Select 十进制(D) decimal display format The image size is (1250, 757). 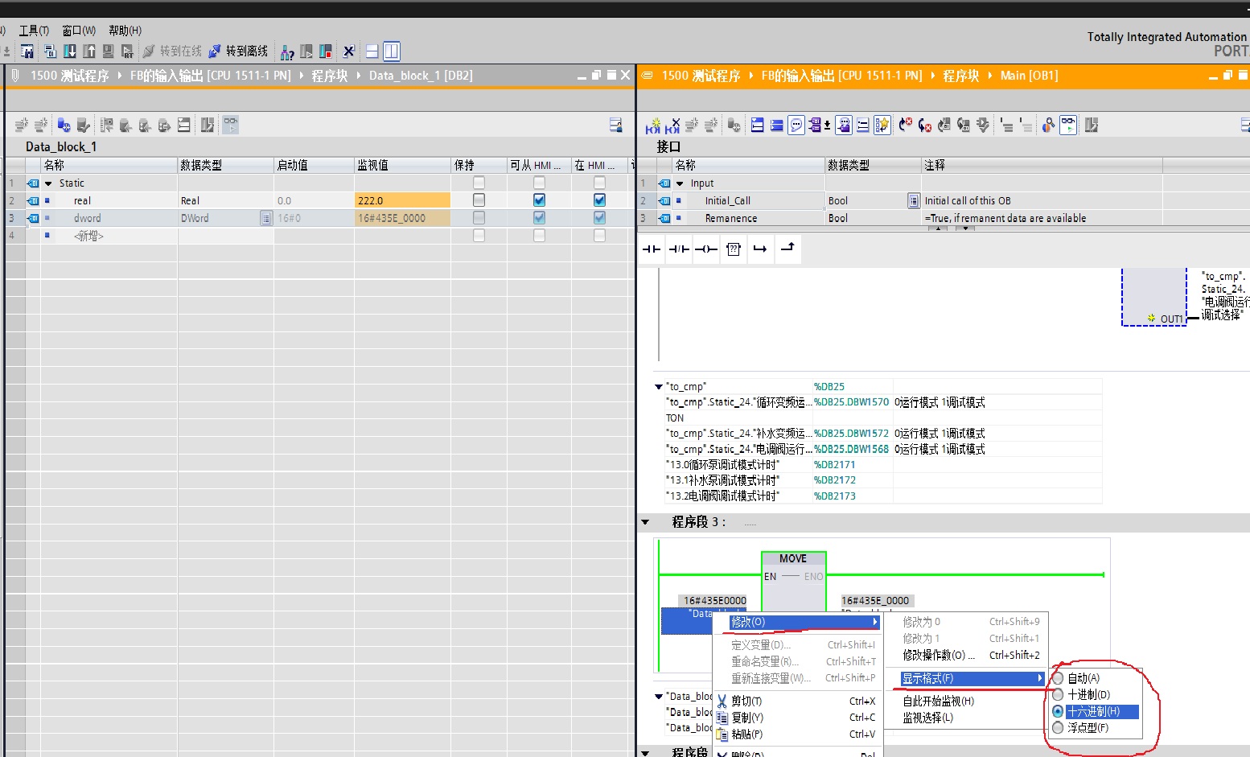pos(1088,695)
